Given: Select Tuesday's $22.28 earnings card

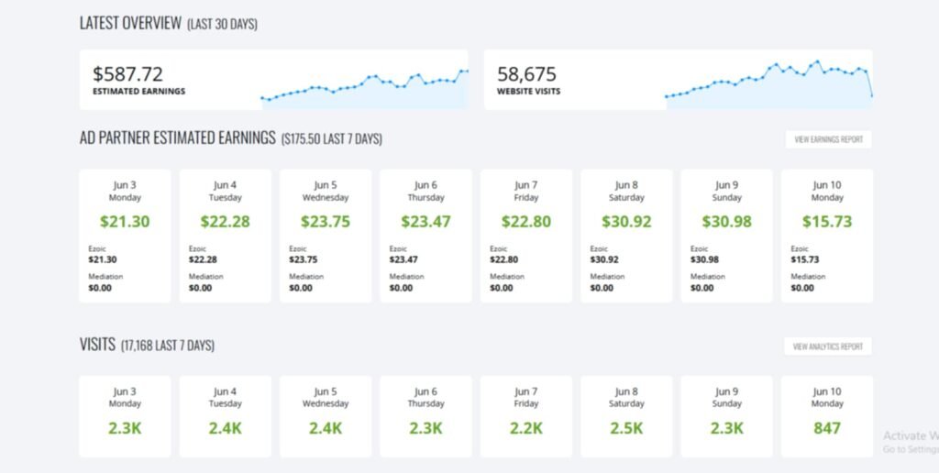Looking at the screenshot, I should point(225,235).
